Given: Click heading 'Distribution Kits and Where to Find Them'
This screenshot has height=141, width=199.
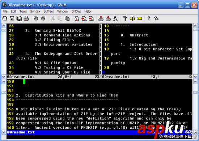Looking at the screenshot, I should (72, 95).
